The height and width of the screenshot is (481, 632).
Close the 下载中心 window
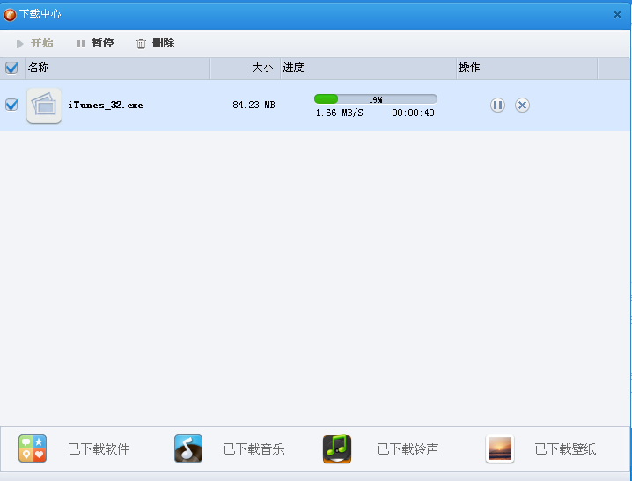617,15
